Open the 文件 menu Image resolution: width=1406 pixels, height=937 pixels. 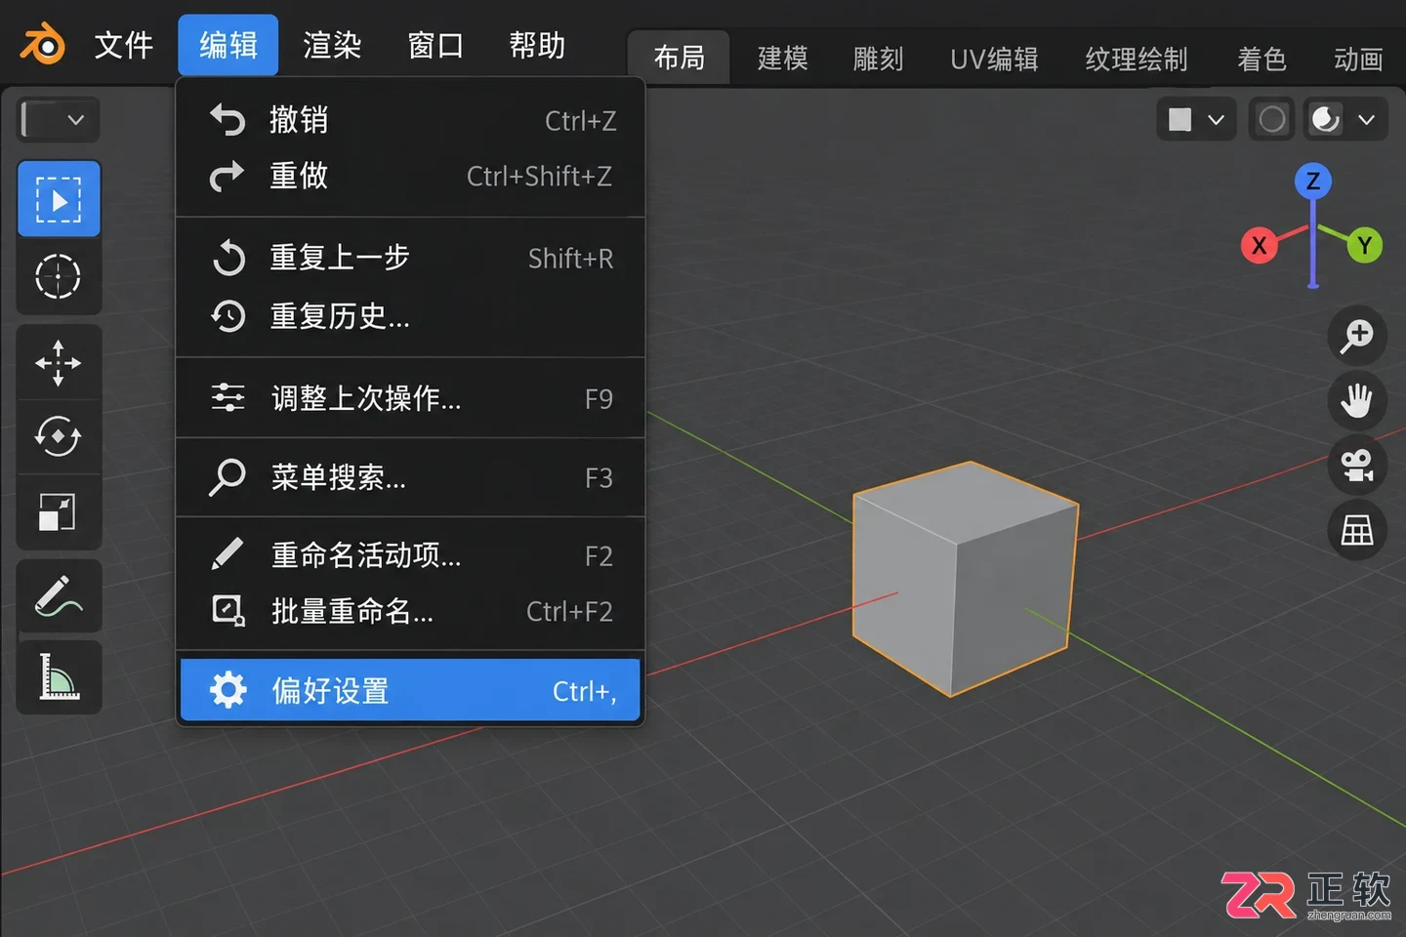(123, 46)
